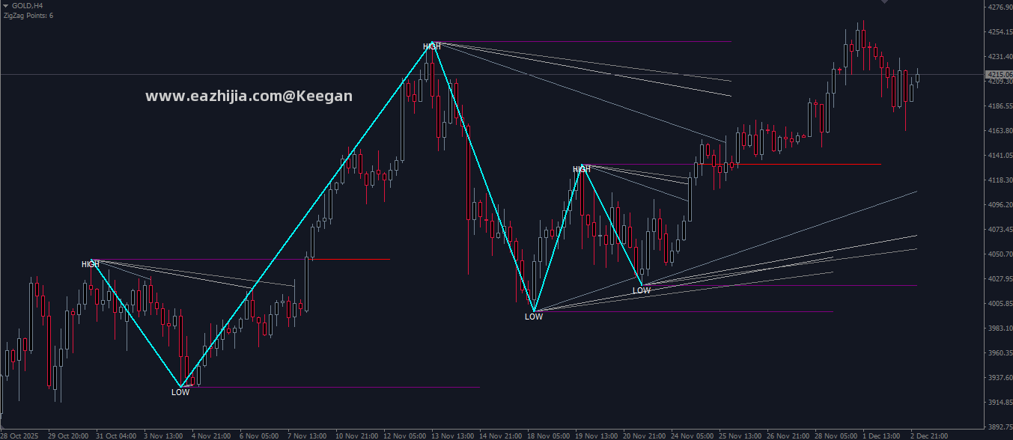This screenshot has height=440, width=1013.
Task: Click the 24 Nov 05:00 time label
Action: (x=692, y=436)
